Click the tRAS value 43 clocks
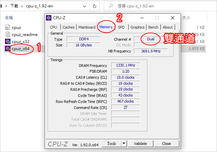Viewport: 217px width, 152px height. [x=125, y=95]
